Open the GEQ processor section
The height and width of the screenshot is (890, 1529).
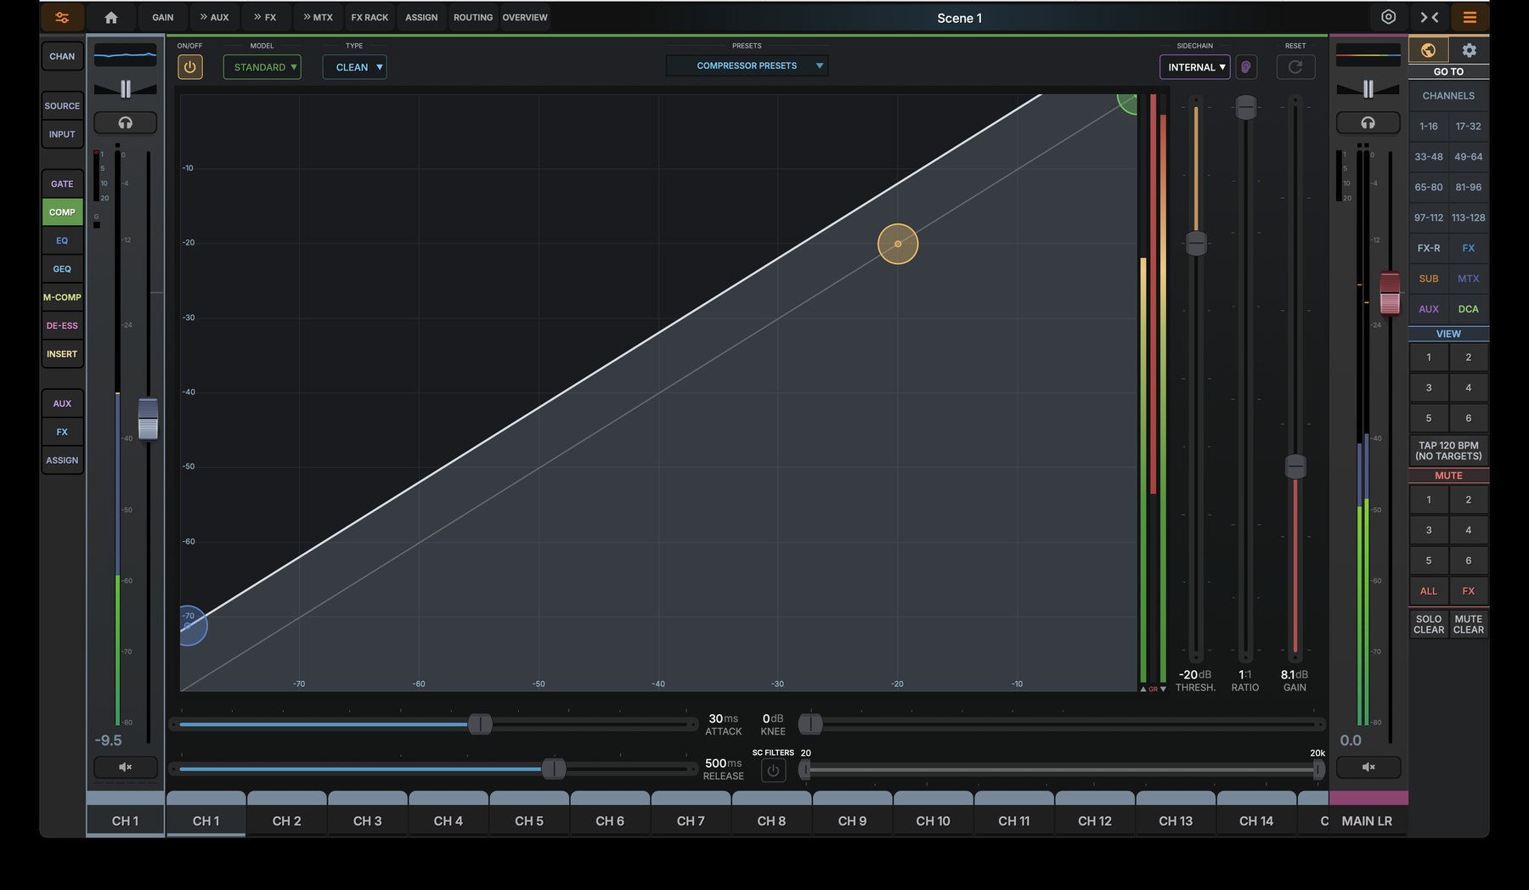[x=62, y=268]
